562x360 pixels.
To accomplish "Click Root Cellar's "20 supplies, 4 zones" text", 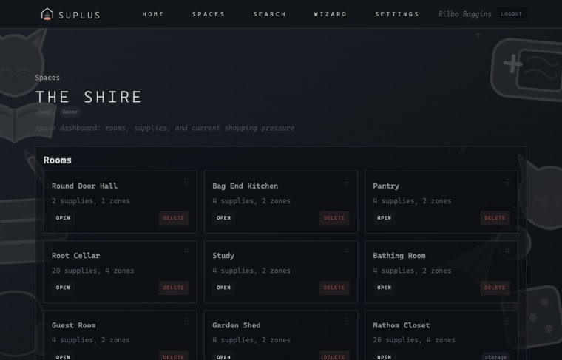I will pos(93,271).
